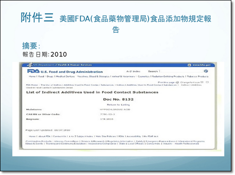Open Combination Products footer link
The height and width of the screenshot is (175, 235).
(39, 141)
